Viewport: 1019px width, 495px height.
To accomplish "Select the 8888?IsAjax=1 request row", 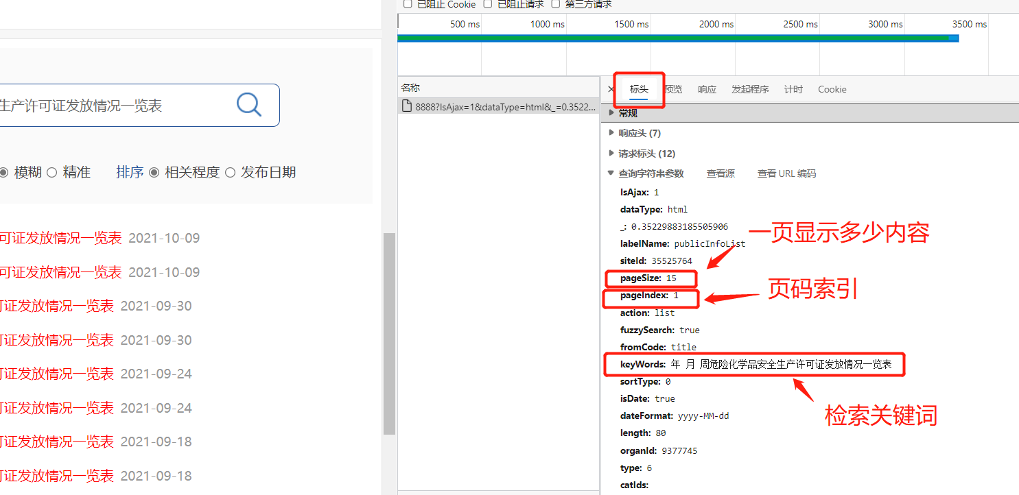I will coord(499,106).
